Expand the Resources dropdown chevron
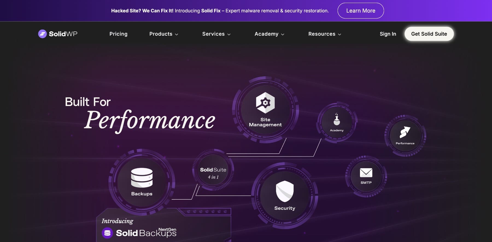 click(339, 34)
